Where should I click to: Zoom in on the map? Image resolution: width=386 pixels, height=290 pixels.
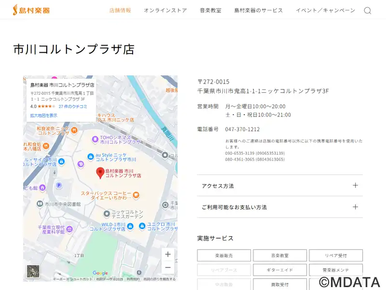[x=168, y=254]
